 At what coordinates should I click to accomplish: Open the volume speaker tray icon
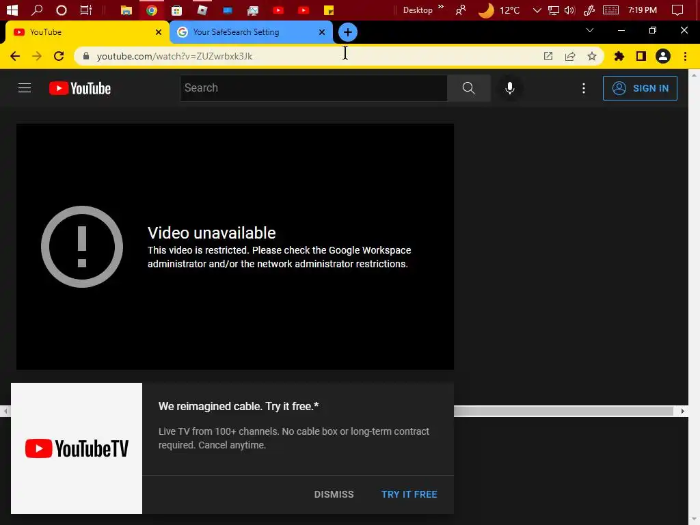(569, 10)
